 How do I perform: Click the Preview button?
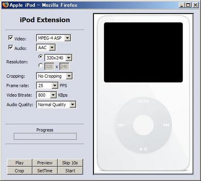(x=45, y=163)
